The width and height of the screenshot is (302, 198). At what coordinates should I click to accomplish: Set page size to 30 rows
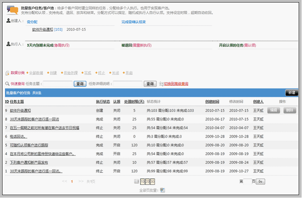pyautogui.click(x=152, y=181)
